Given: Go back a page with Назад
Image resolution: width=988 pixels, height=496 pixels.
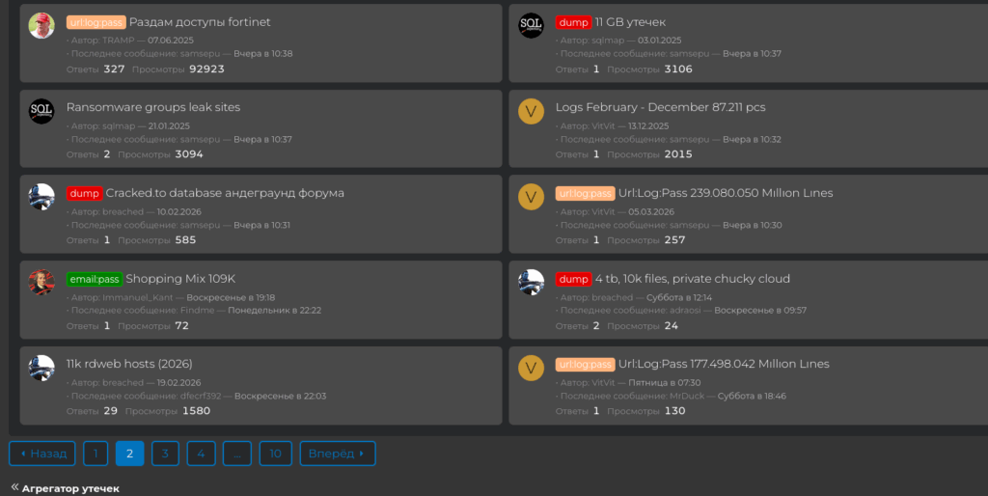Looking at the screenshot, I should tap(42, 454).
